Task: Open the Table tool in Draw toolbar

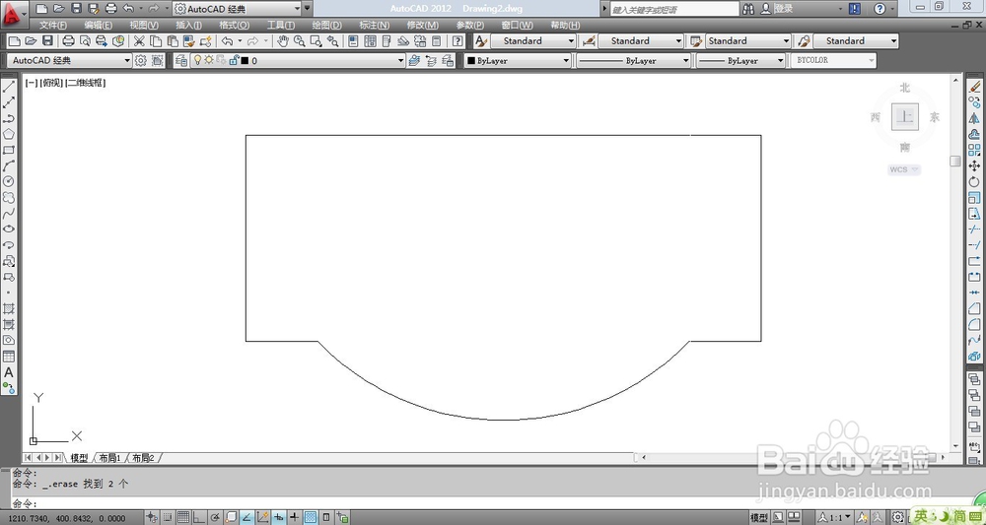Action: tap(9, 356)
